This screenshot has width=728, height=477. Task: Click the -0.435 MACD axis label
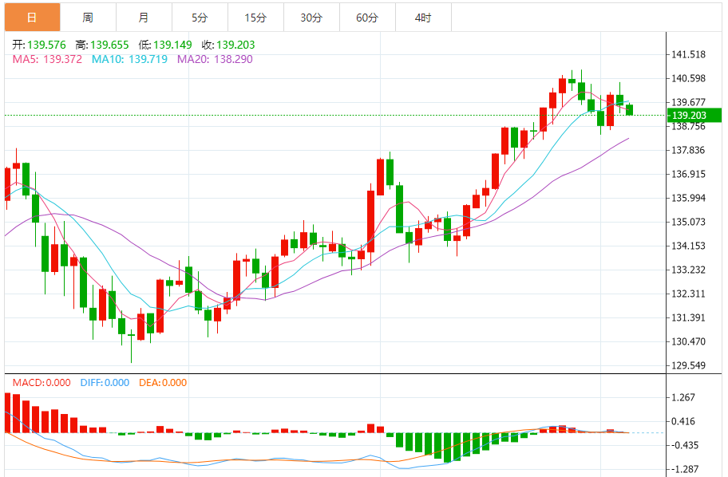click(x=685, y=445)
